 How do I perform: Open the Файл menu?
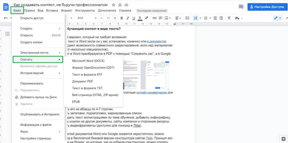pyautogui.click(x=17, y=10)
